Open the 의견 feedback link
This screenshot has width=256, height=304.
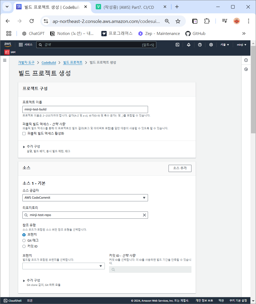(x=30, y=301)
